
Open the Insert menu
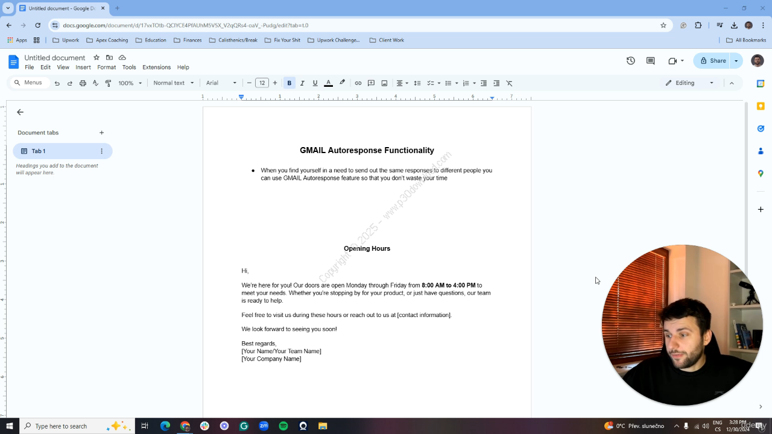(x=83, y=68)
